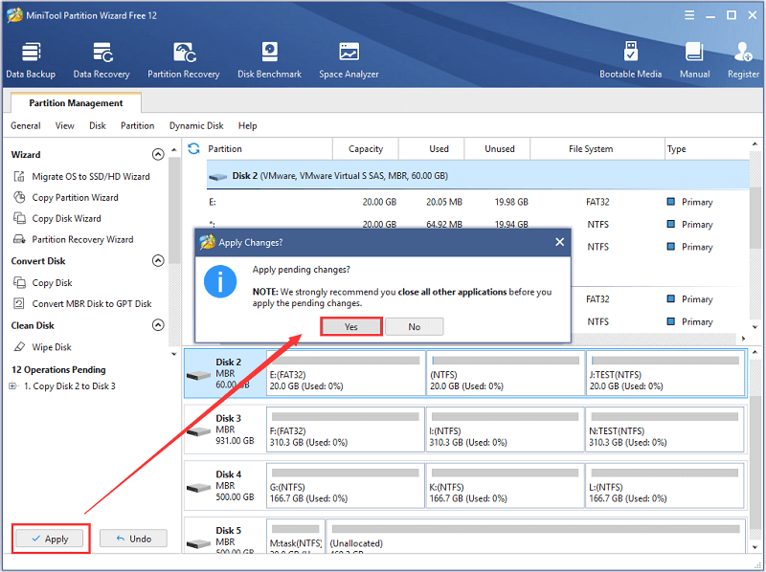This screenshot has height=572, width=766.
Task: Sort by the File System column header
Action: click(597, 149)
